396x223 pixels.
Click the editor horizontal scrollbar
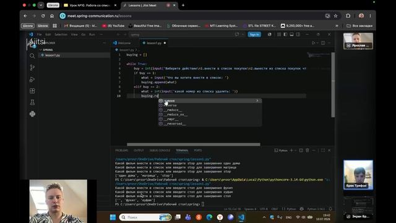point(194,144)
